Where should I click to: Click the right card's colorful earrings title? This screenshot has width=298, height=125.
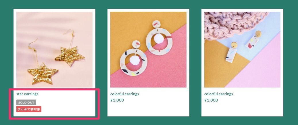219,94
